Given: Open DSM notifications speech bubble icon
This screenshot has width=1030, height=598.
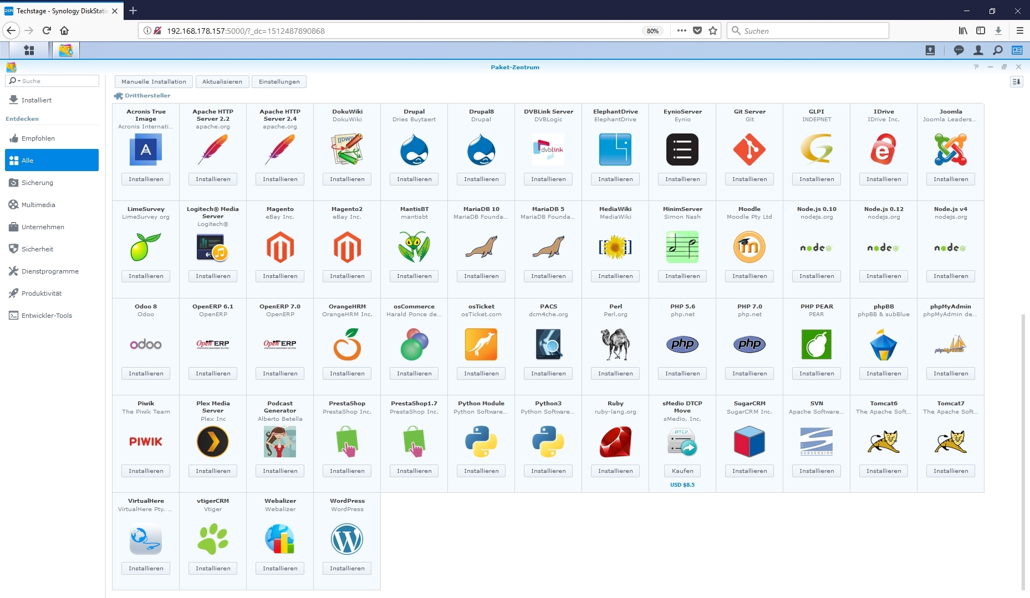Looking at the screenshot, I should tap(958, 50).
